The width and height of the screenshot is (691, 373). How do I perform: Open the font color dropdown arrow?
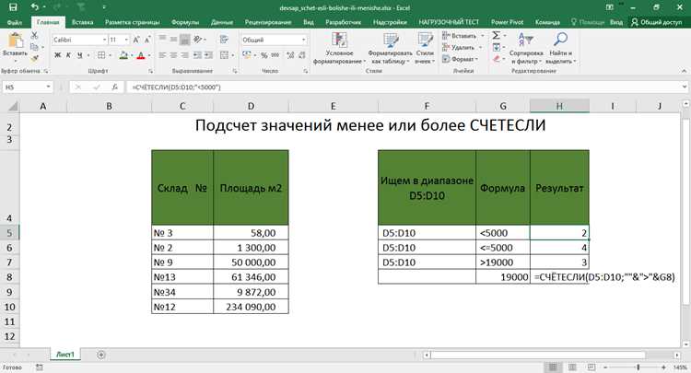[x=149, y=55]
